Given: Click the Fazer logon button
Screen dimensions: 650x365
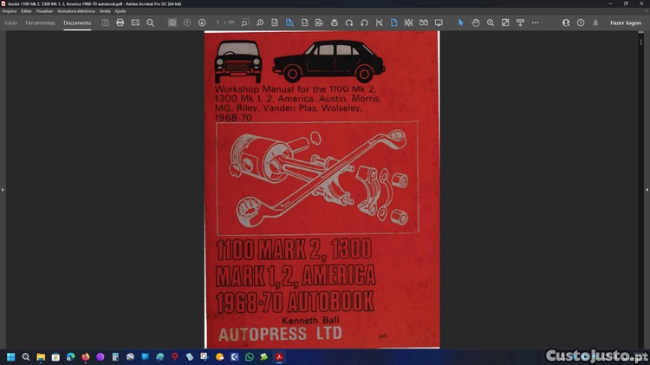Looking at the screenshot, I should click(x=625, y=23).
